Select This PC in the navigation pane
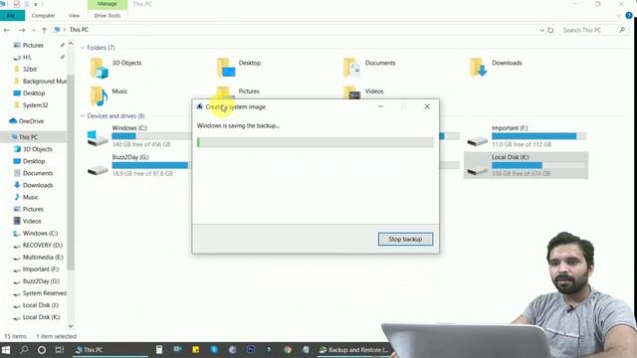637x358 pixels. click(28, 137)
